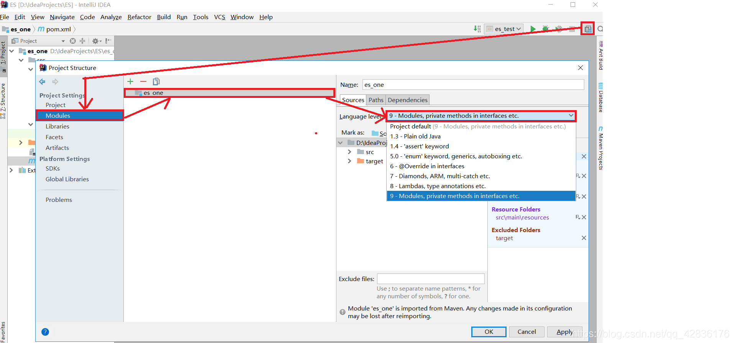Image resolution: width=733 pixels, height=343 pixels.
Task: Close the Project Structure dialog
Action: coord(580,68)
